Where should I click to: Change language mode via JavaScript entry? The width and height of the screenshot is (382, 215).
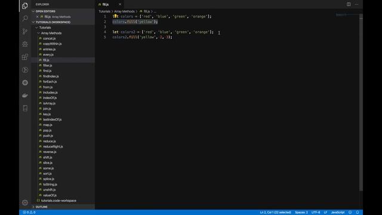pyautogui.click(x=338, y=213)
